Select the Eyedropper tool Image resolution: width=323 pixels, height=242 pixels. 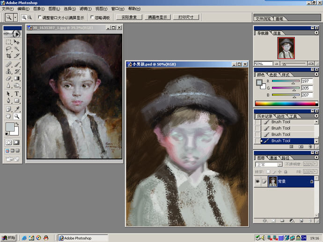click(x=16, y=109)
